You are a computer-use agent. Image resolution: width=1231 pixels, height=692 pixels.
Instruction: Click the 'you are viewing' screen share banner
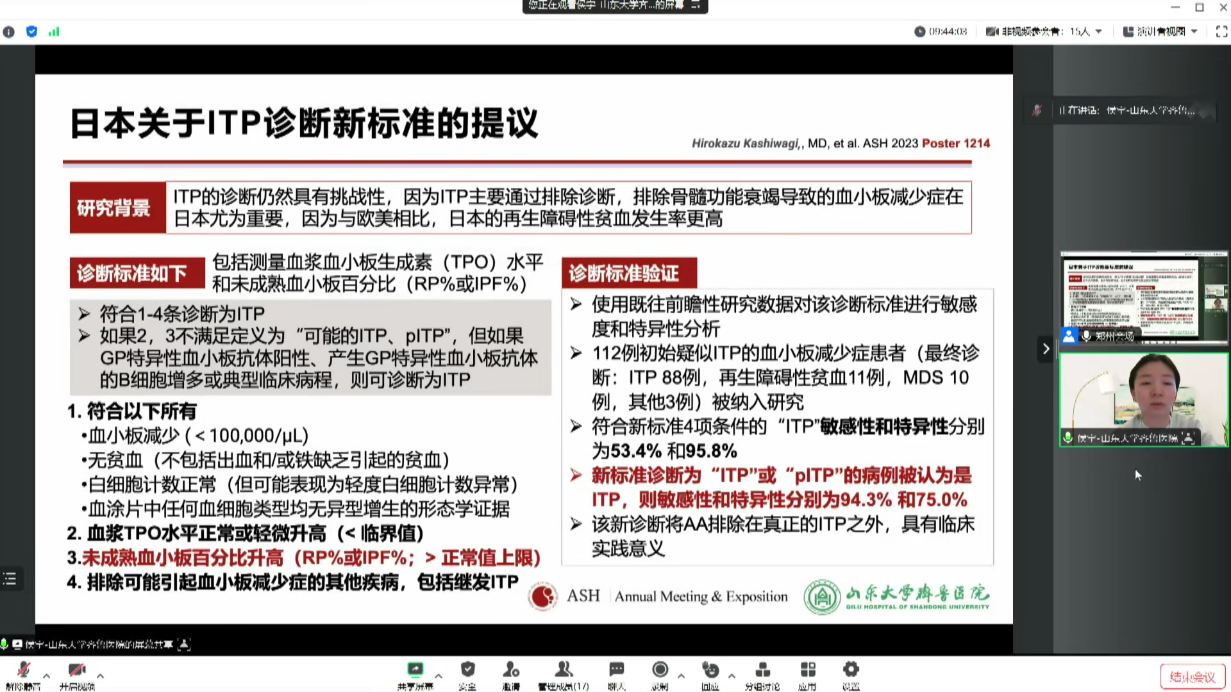(x=615, y=6)
